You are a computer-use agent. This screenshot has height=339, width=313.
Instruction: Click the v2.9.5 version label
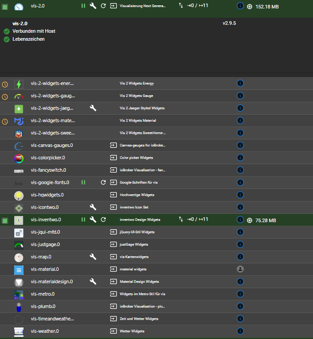click(x=229, y=23)
